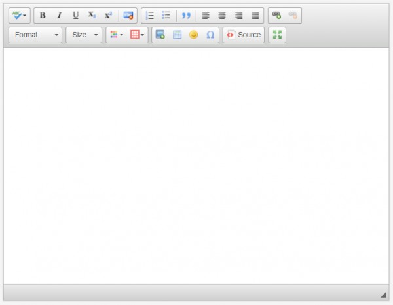393x305 pixels.
Task: Insert a smiley emoticon
Action: click(193, 35)
